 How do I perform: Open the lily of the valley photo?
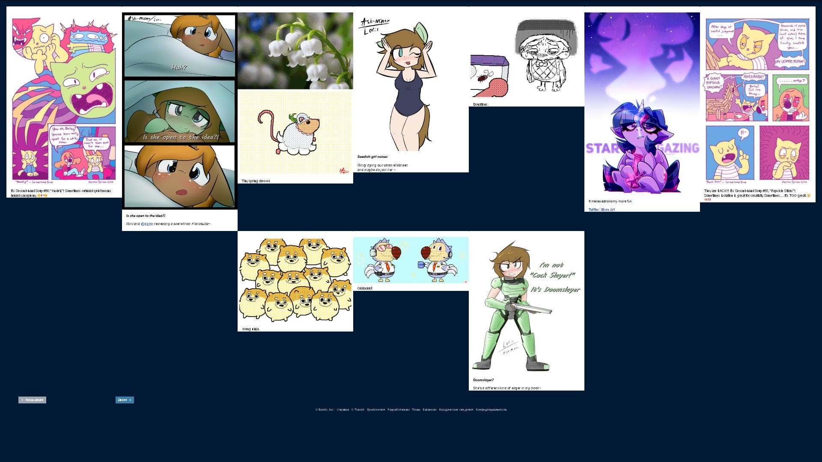295,50
